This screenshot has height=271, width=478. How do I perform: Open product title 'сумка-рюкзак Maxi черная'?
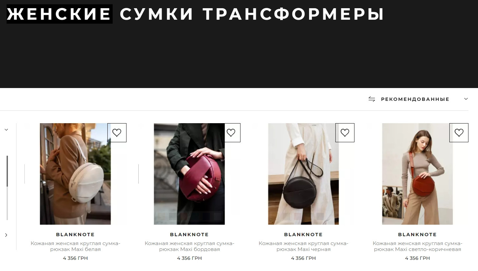303,246
